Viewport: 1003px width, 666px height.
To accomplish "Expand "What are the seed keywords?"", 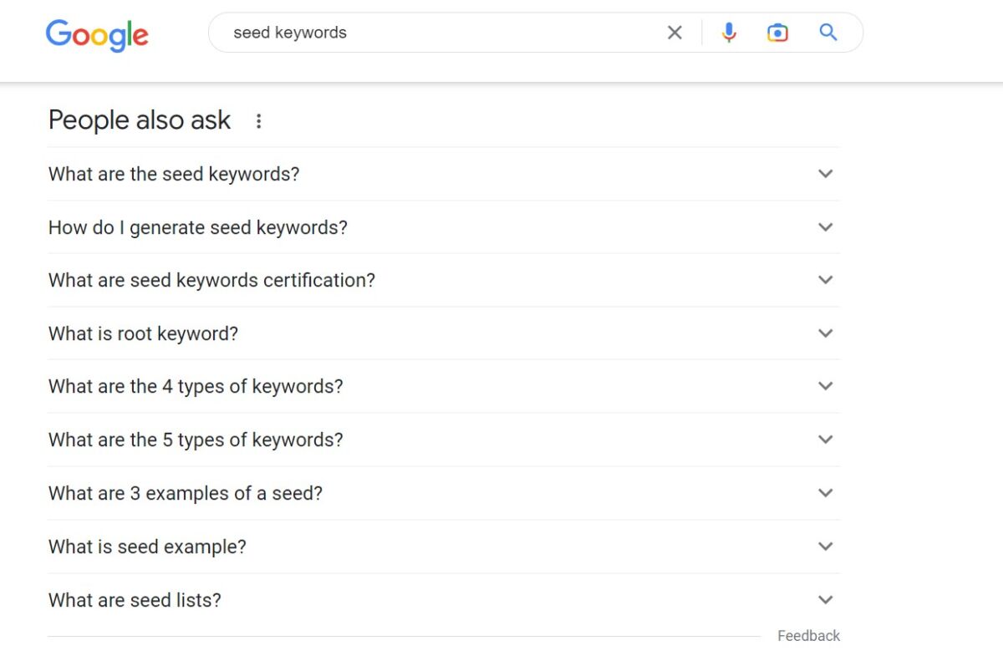I will 825,174.
